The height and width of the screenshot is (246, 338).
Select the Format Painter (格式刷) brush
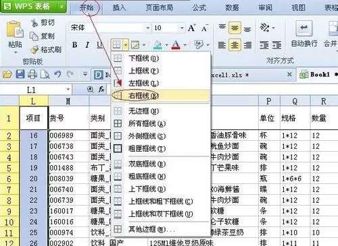(x=34, y=49)
